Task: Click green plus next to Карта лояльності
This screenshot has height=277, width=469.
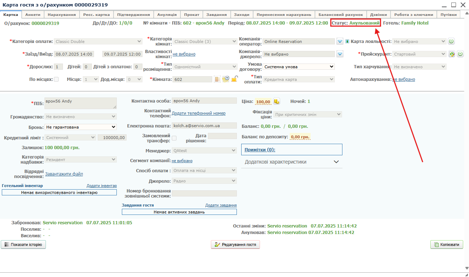Action: 451,42
